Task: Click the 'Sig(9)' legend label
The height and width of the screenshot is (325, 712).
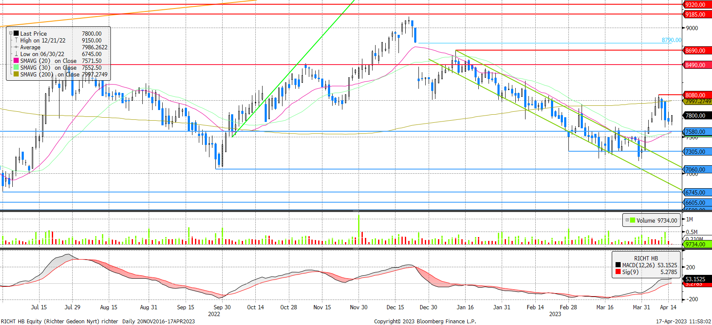Action: 630,272
